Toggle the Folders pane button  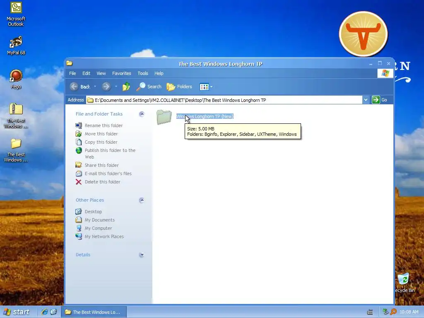coord(179,87)
